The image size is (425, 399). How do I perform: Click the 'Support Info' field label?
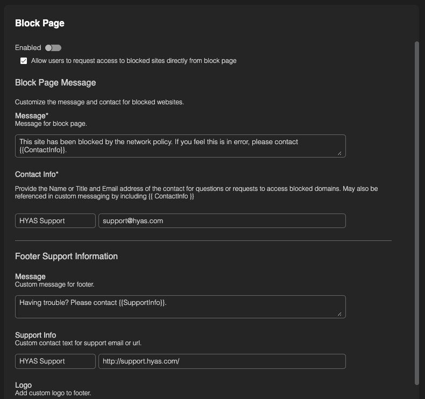pyautogui.click(x=36, y=335)
